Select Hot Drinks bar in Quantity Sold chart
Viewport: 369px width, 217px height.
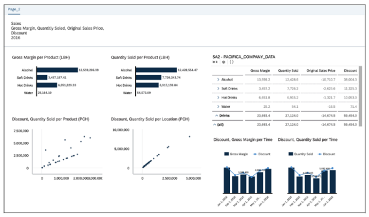[x=147, y=85]
